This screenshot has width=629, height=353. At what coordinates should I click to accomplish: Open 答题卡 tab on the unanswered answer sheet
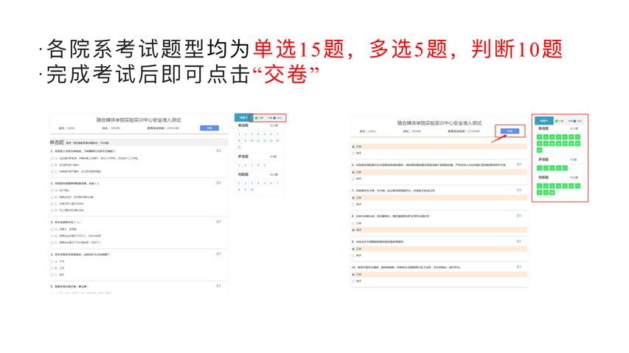243,118
